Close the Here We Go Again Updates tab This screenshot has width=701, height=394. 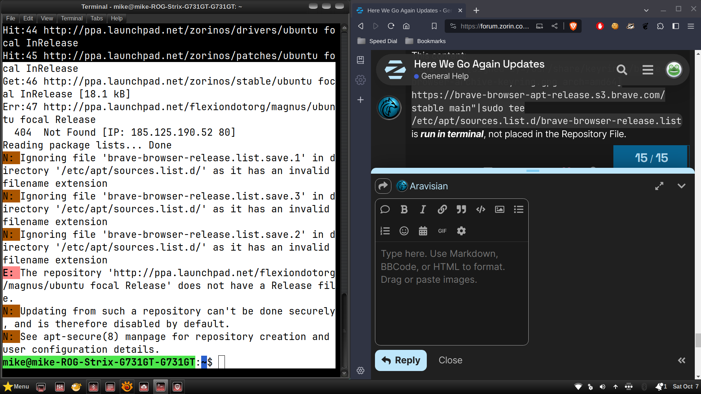pos(460,11)
